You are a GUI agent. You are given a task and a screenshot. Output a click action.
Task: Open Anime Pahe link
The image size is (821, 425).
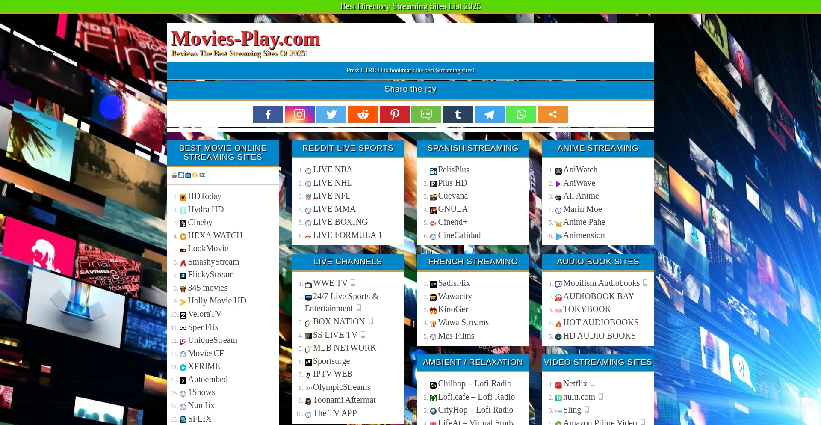tap(584, 222)
